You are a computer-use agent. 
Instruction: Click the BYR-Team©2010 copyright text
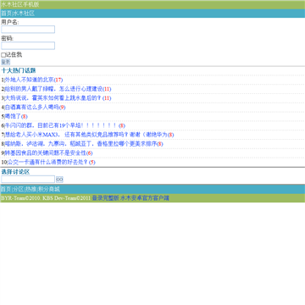(21, 198)
